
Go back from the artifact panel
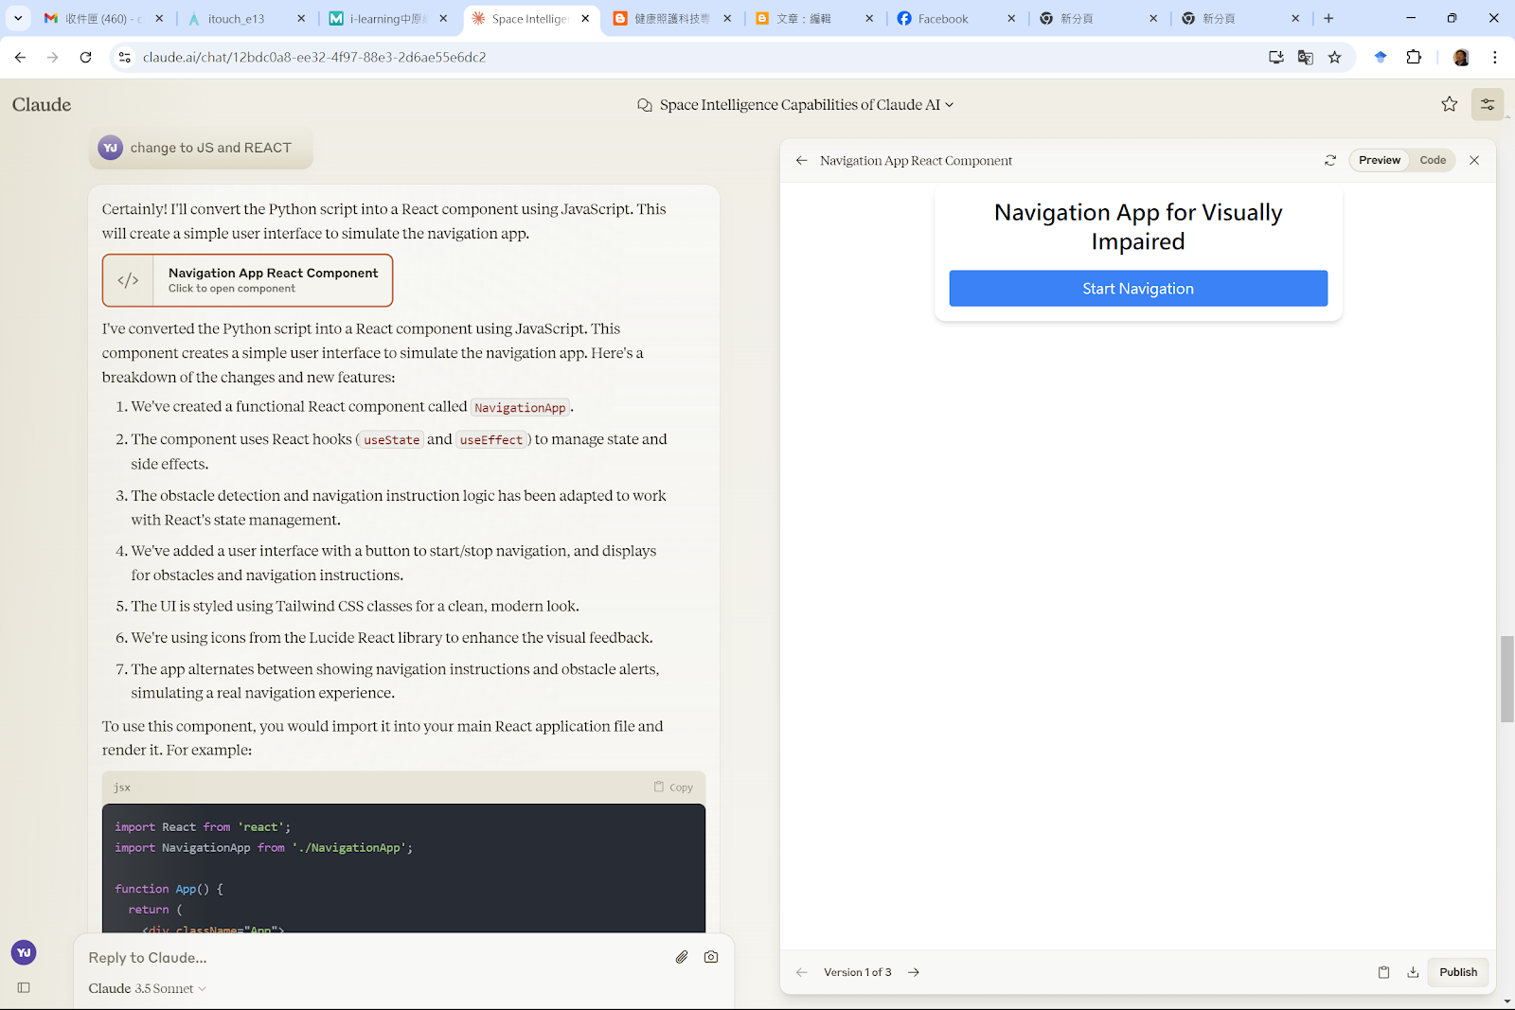coord(802,161)
